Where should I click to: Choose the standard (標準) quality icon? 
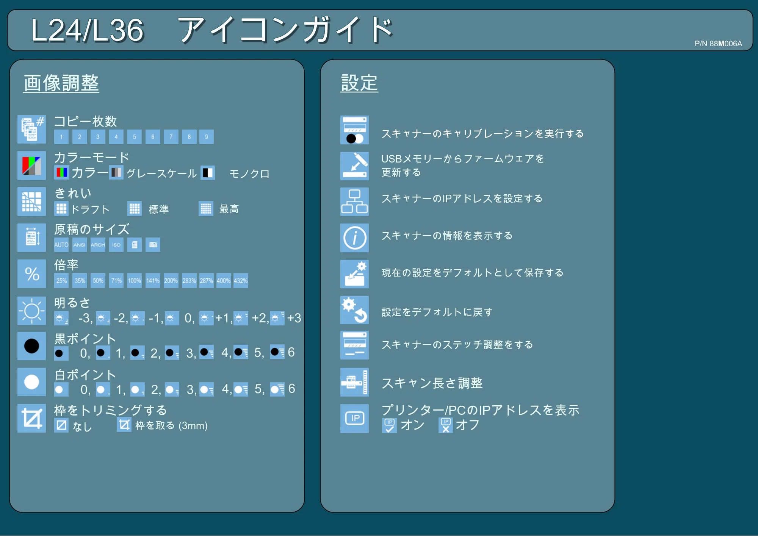(135, 208)
